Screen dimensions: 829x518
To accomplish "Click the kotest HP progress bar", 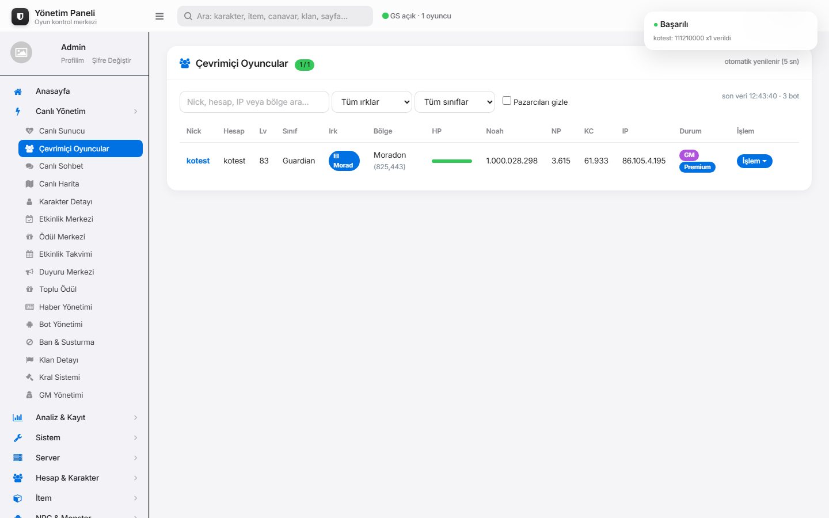I will 452,161.
